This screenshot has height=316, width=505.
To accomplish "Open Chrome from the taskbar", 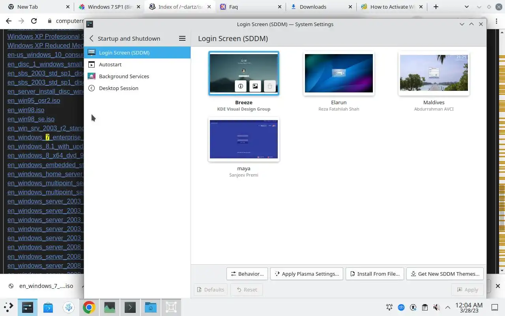I will 89,307.
